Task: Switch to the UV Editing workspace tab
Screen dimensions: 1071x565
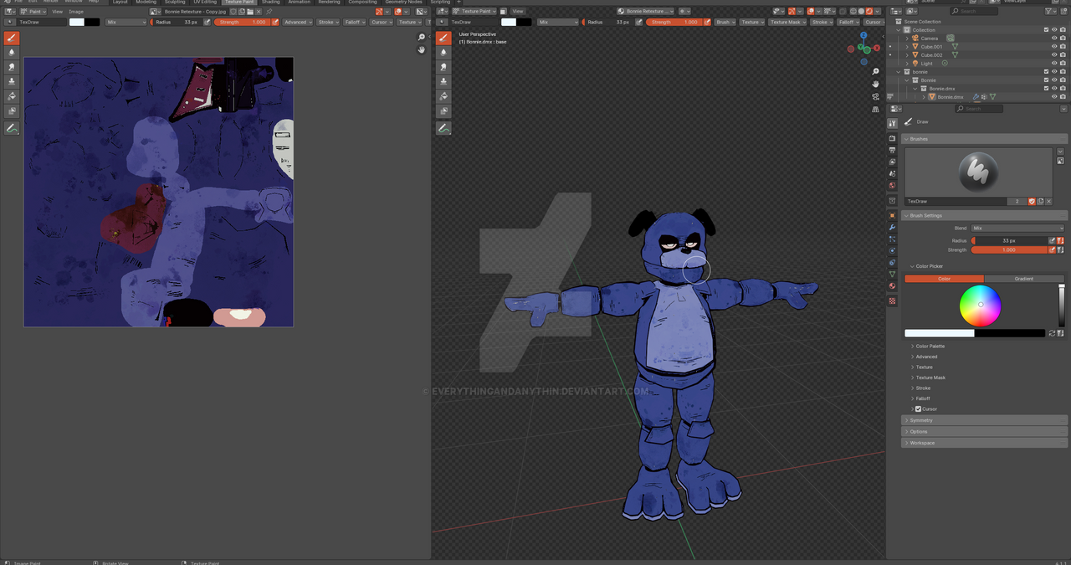Action: (x=204, y=3)
